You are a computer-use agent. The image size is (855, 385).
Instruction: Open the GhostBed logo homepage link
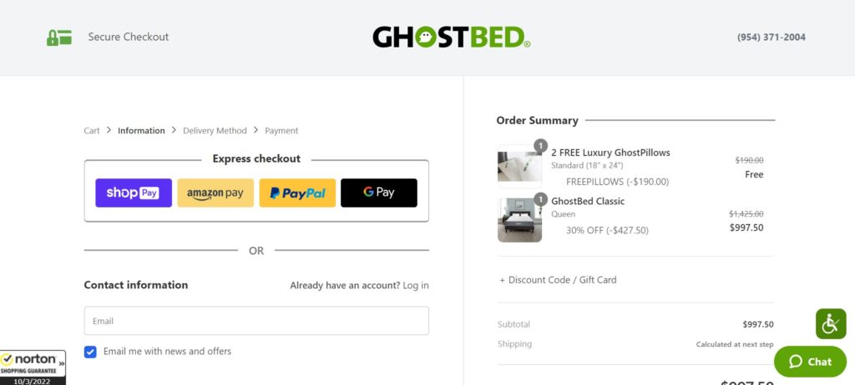click(x=451, y=37)
